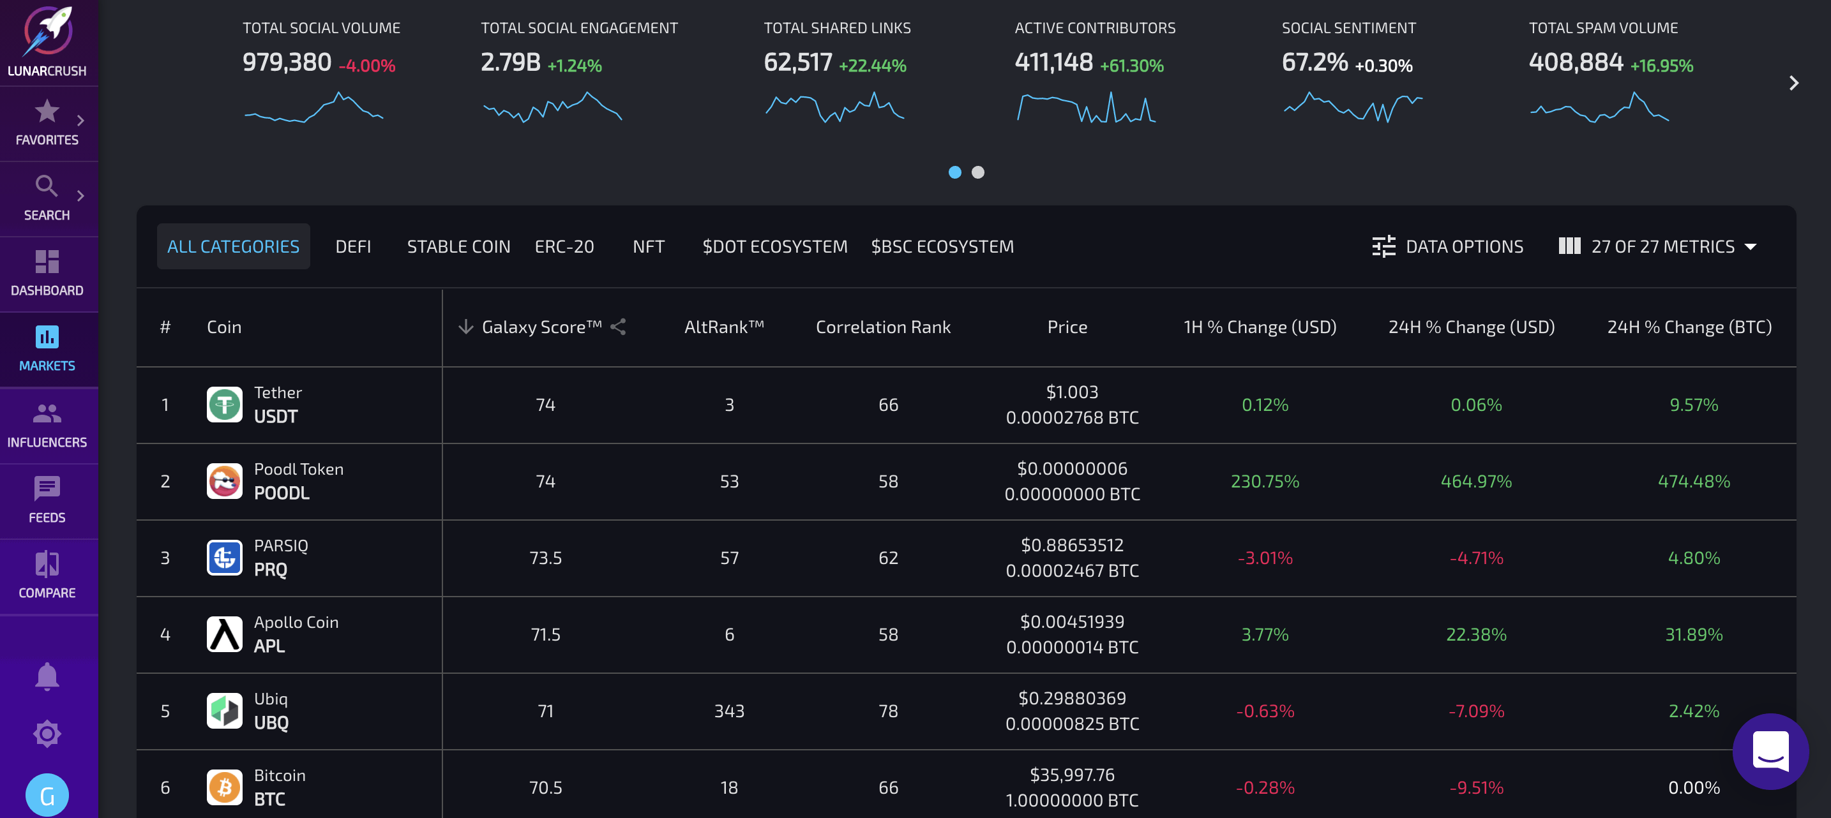This screenshot has width=1831, height=818.
Task: Go to the Dashboard page
Action: (x=47, y=274)
